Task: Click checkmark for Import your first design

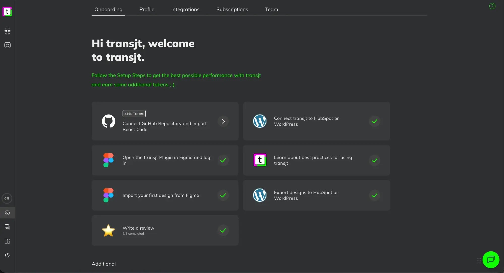Action: pos(223,195)
